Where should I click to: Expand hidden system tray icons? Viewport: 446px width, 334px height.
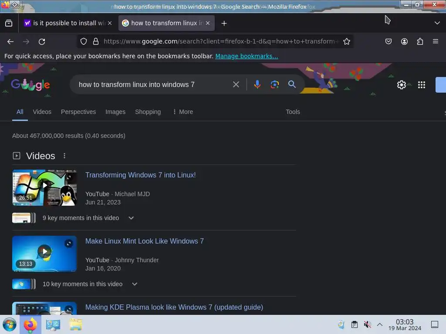tap(380, 324)
